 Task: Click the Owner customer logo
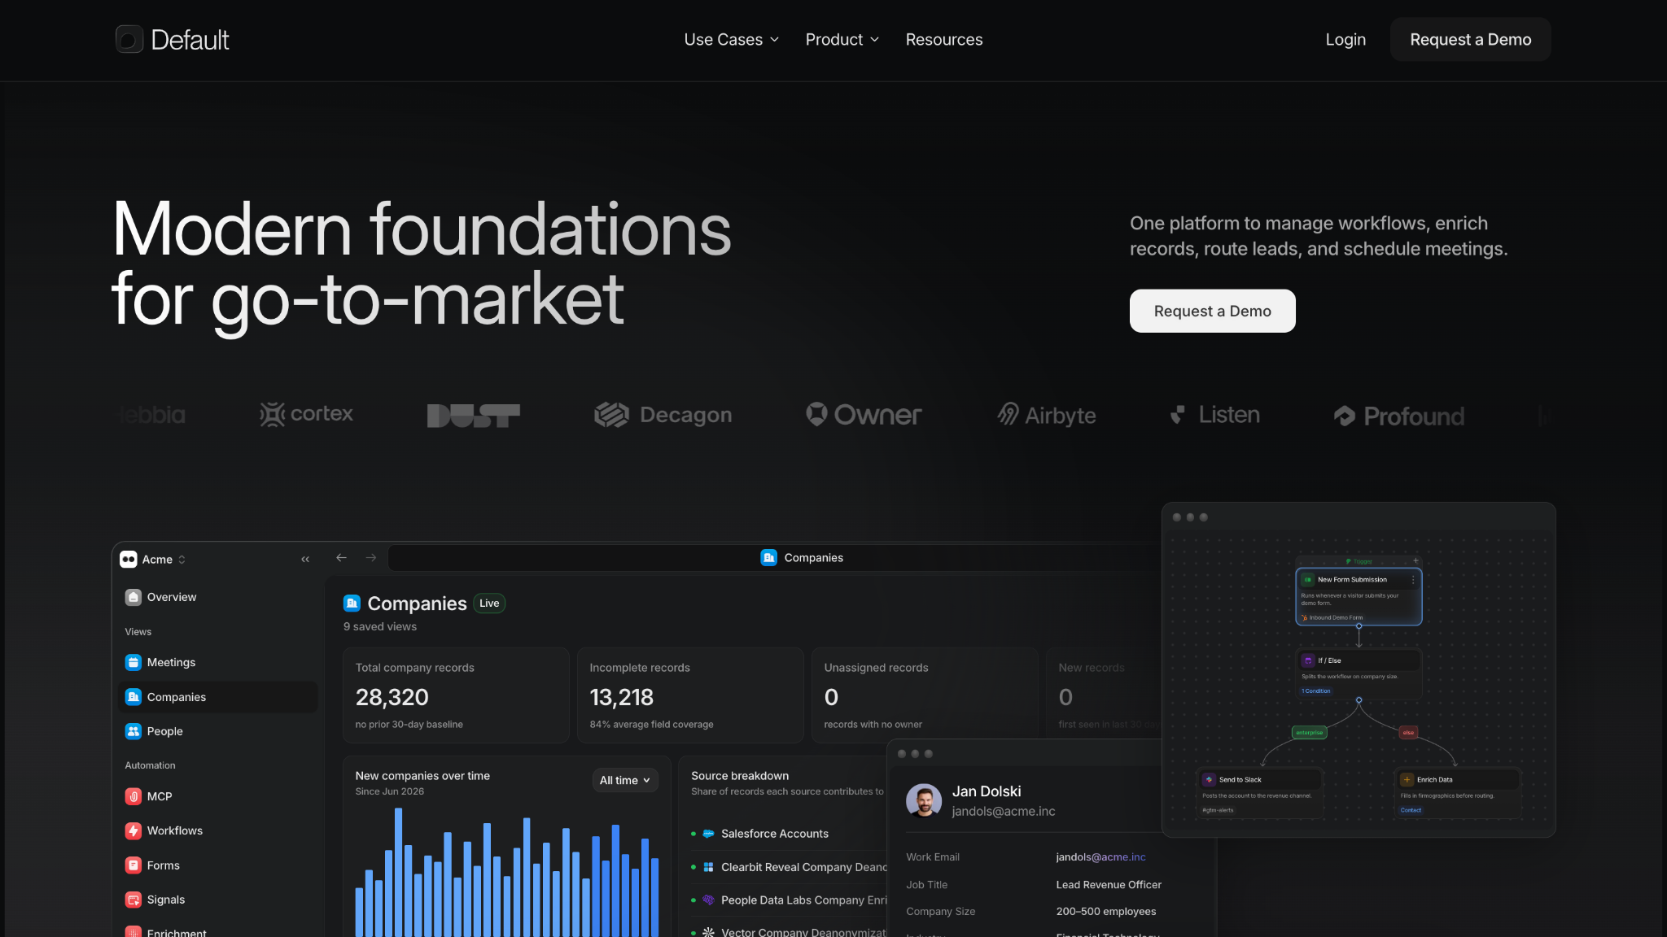864,415
